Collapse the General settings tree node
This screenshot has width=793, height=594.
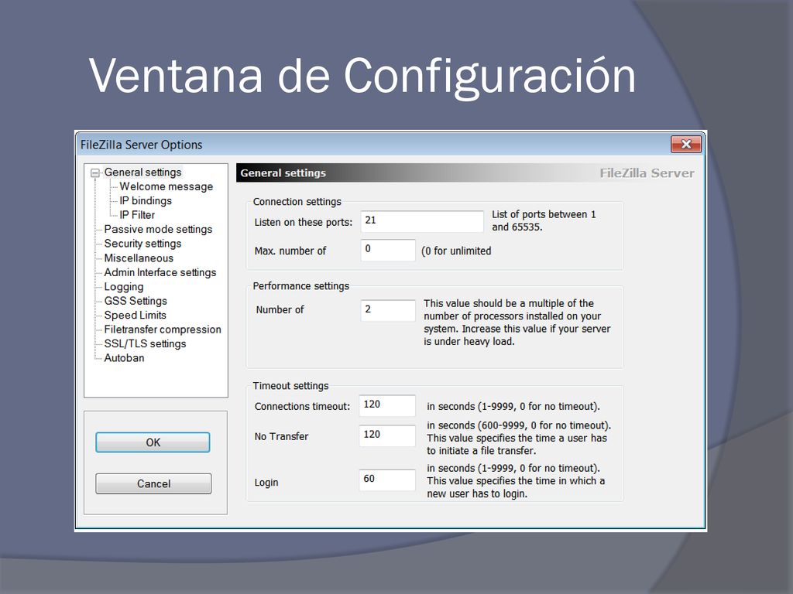click(x=94, y=173)
